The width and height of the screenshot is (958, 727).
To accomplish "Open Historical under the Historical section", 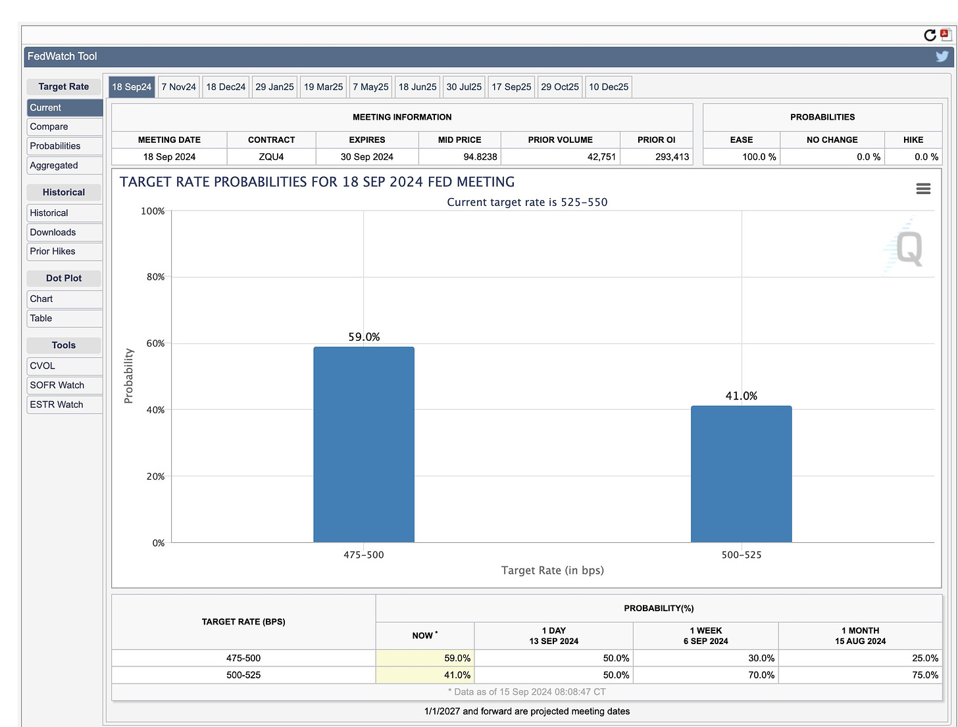I will tap(64, 213).
